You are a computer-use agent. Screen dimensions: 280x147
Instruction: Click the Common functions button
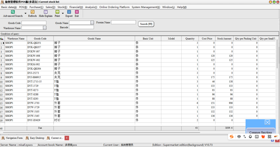261,133
